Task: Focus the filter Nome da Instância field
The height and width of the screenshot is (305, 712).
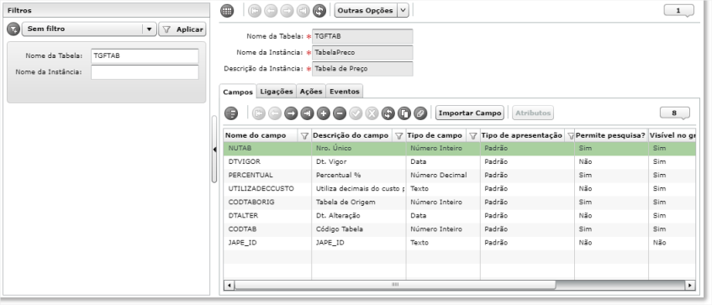Action: [x=145, y=71]
